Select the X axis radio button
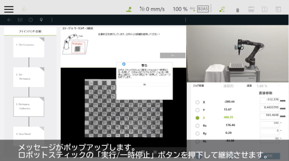Image resolution: width=289 pixels, height=161 pixels. click(x=198, y=102)
